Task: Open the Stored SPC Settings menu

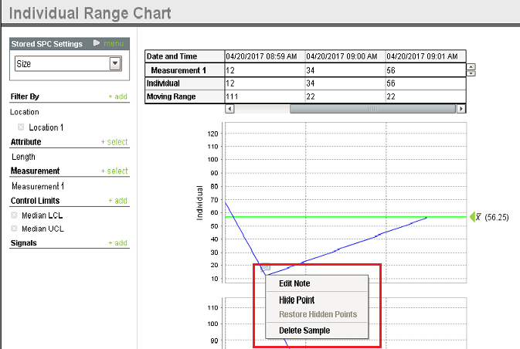Action: click(113, 44)
